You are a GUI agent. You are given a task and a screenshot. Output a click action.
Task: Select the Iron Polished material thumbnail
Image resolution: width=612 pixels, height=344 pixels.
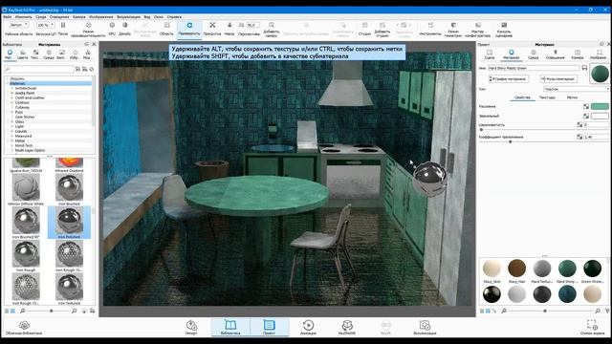tap(69, 223)
